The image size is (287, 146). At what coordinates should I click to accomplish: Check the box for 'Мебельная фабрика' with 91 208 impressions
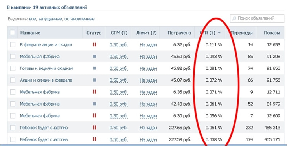pyautogui.click(x=13, y=57)
